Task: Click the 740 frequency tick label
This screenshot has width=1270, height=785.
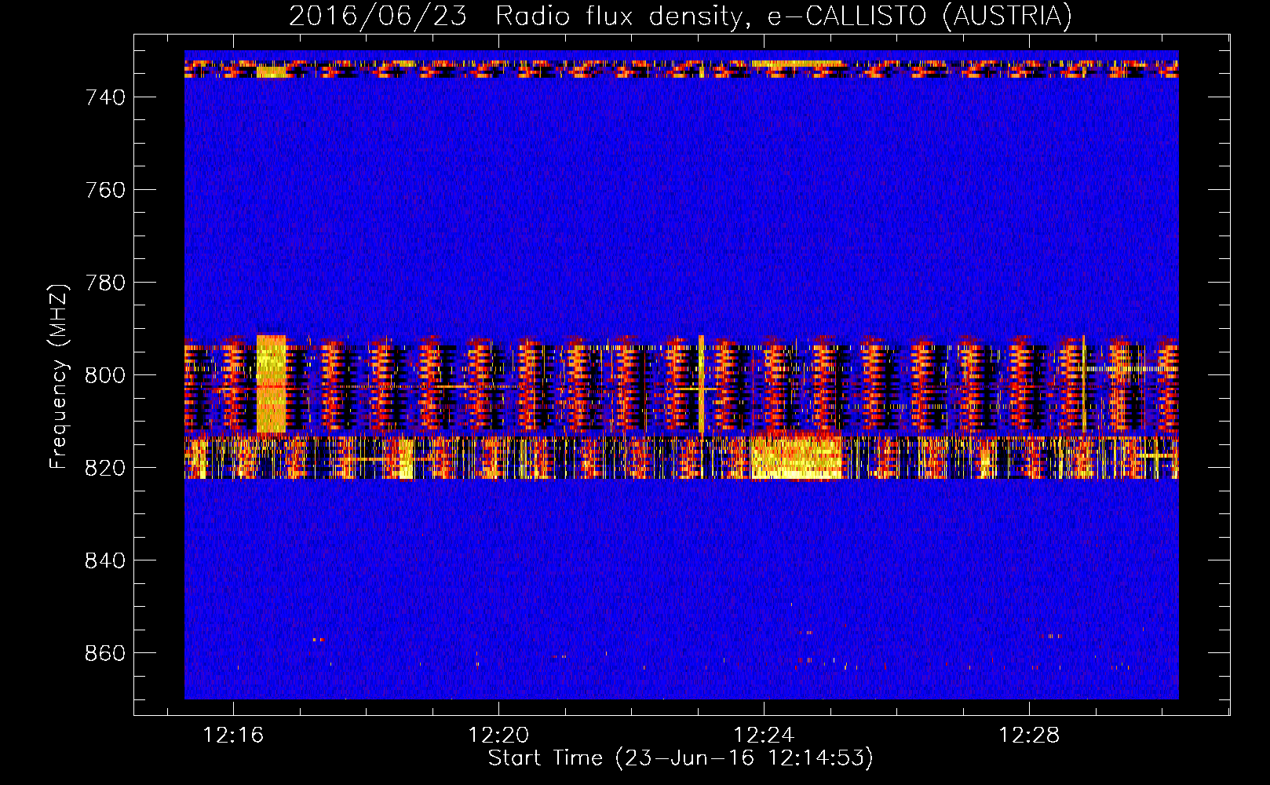Action: tap(105, 97)
